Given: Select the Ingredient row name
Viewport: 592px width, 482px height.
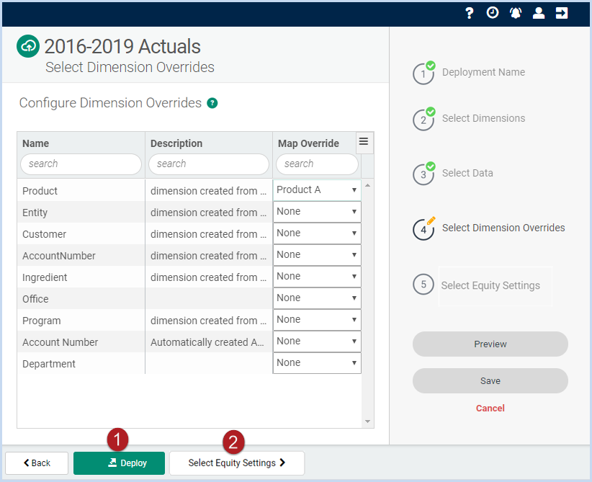Looking at the screenshot, I should [45, 277].
